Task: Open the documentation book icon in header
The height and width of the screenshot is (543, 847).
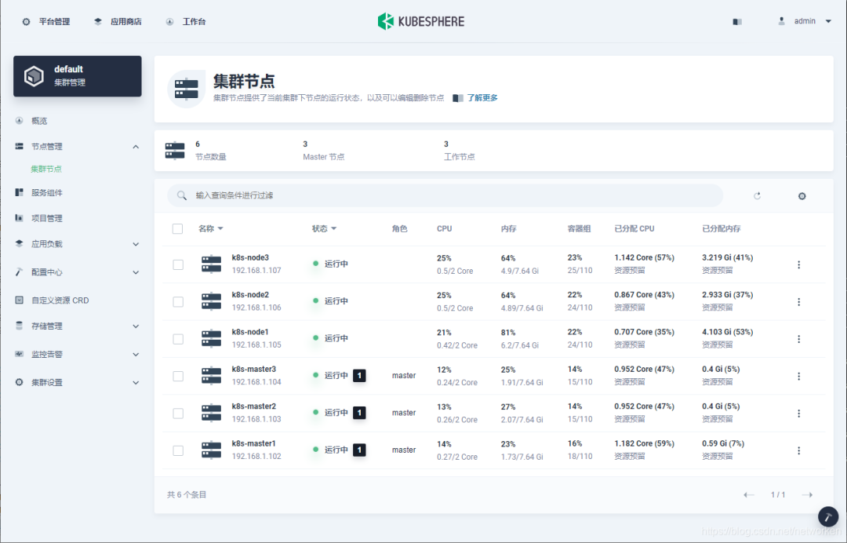Action: pos(736,22)
